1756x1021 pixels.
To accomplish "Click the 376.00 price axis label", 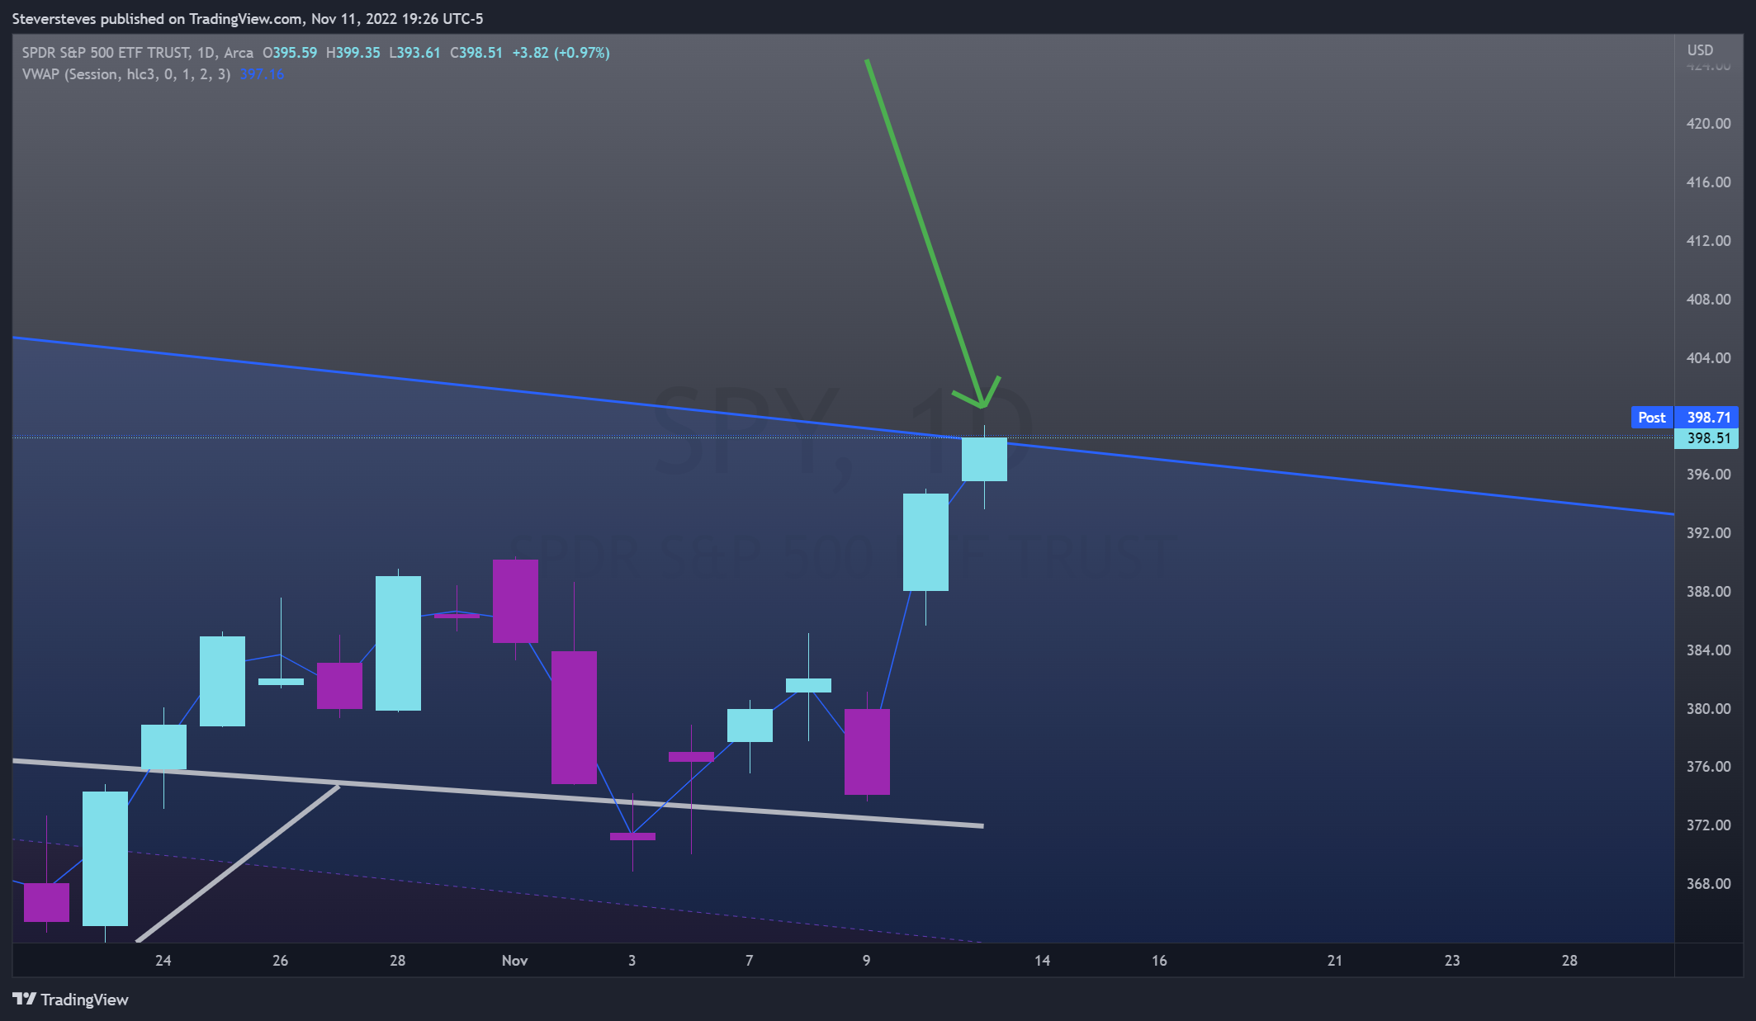I will pyautogui.click(x=1708, y=767).
